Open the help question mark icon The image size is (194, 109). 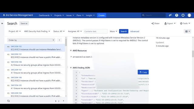point(176,15)
